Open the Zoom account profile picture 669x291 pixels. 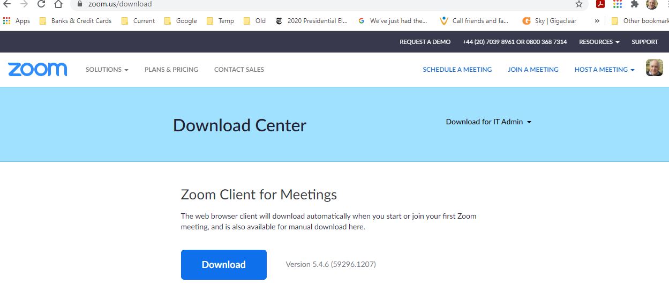click(655, 68)
